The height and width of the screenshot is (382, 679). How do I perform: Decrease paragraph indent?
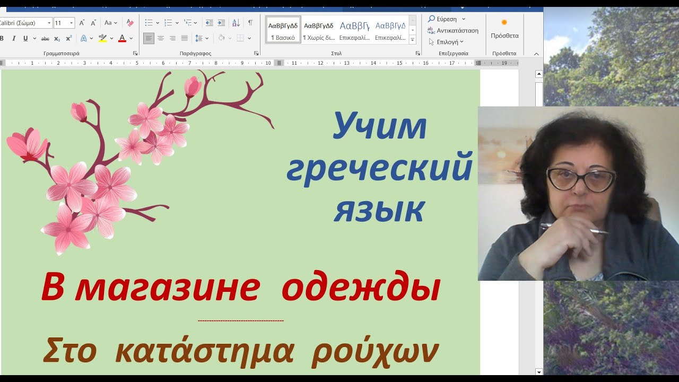(209, 23)
